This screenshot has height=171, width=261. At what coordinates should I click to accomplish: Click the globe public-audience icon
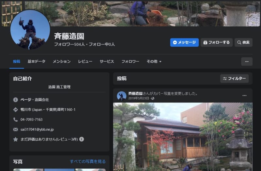(x=153, y=99)
